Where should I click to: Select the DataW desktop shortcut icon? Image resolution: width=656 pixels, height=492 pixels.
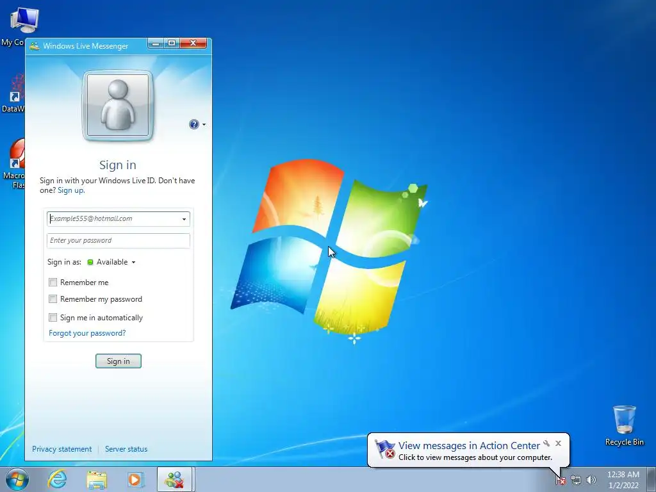click(x=13, y=92)
